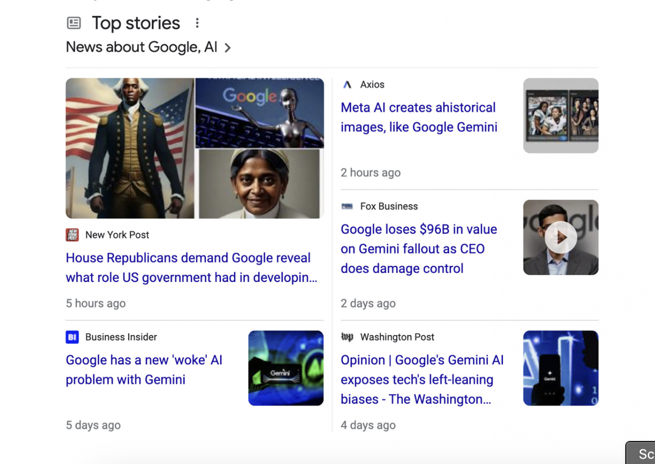Click the 4 days ago timestamp
The image size is (655, 464).
tap(368, 425)
